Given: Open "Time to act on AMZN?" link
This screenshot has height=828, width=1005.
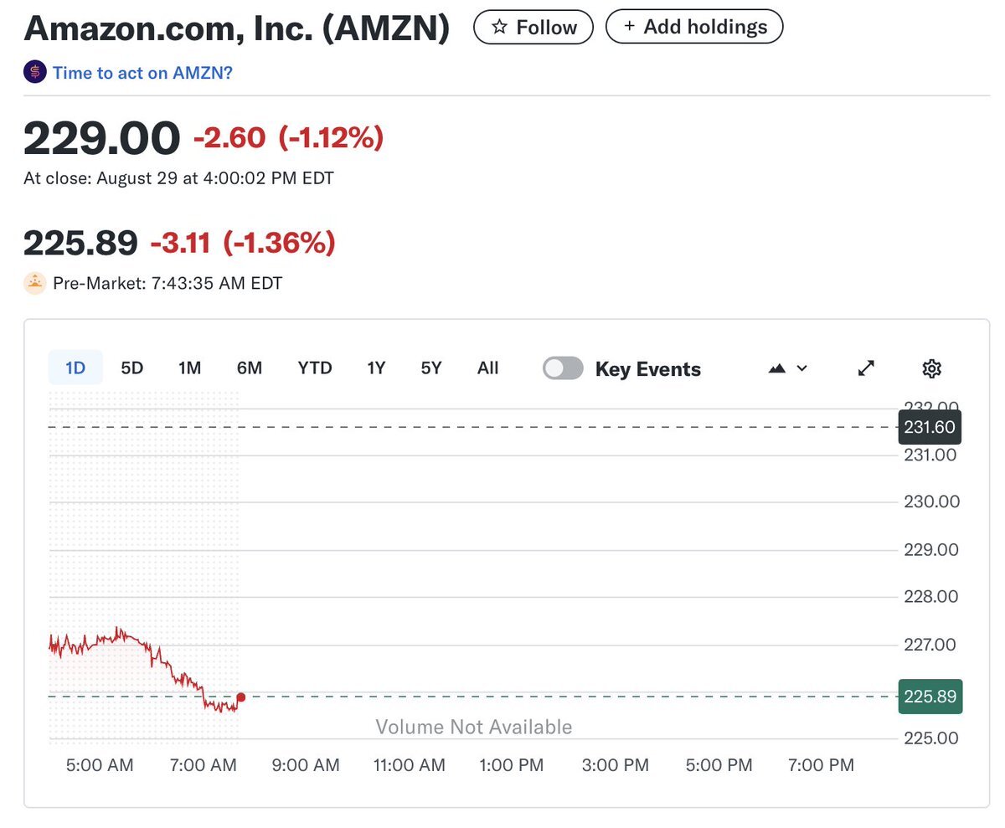Looking at the screenshot, I should [x=142, y=73].
